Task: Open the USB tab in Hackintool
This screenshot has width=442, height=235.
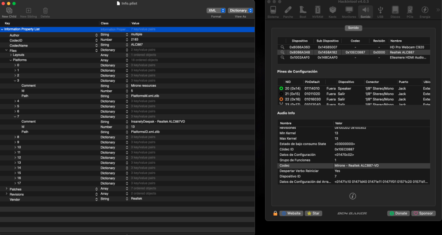Action: point(380,12)
